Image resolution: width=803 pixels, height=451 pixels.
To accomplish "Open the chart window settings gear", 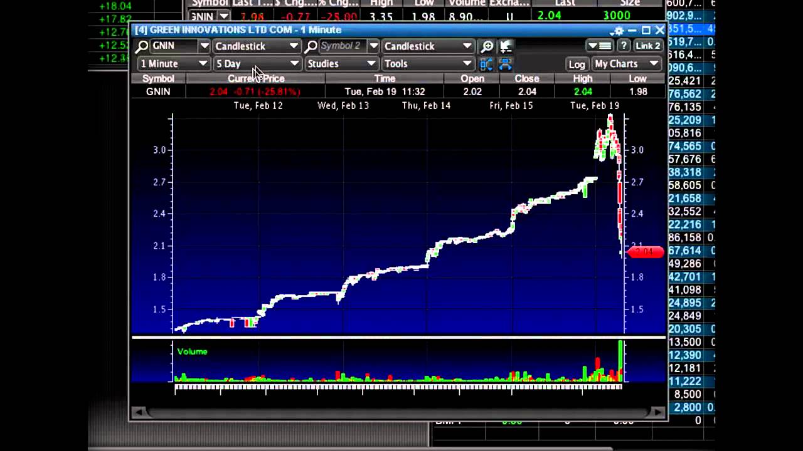I will (619, 30).
